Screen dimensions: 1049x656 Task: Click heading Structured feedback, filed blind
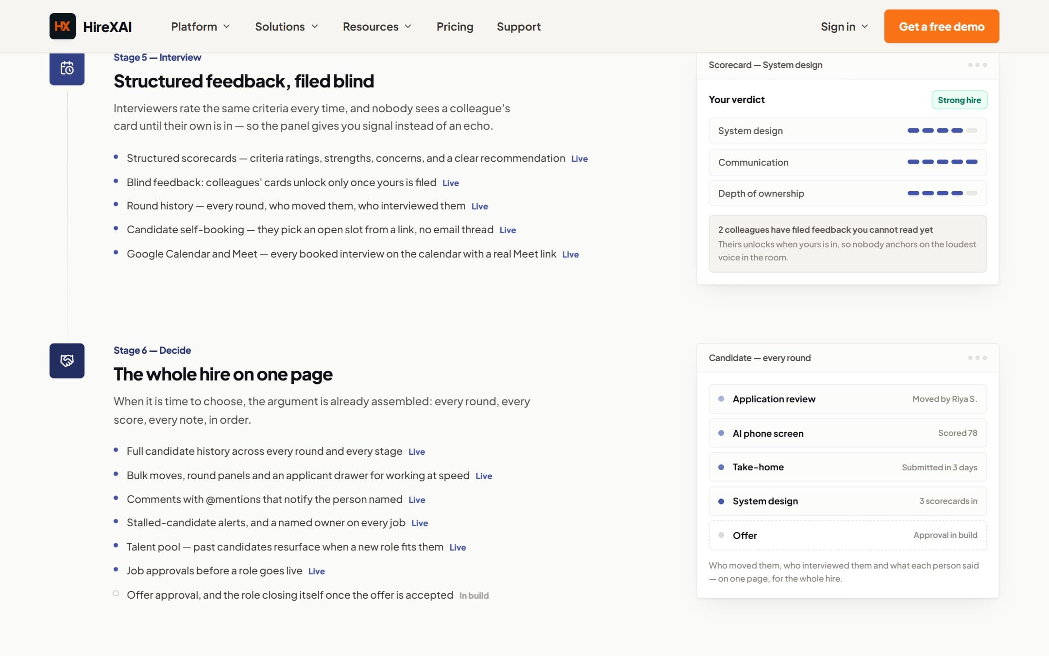coord(244,81)
